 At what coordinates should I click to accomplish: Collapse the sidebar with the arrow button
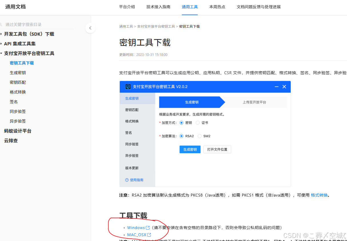pos(90,28)
